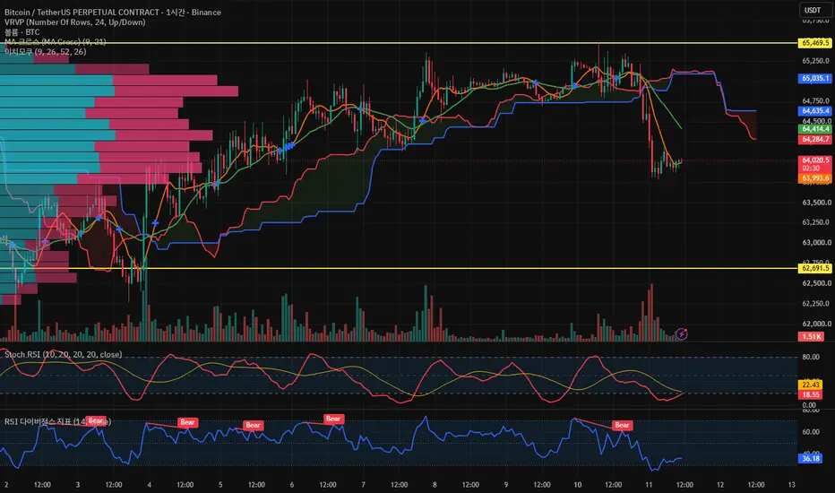Click the Bear label just before date 7
The height and width of the screenshot is (493, 835).
point(333,419)
